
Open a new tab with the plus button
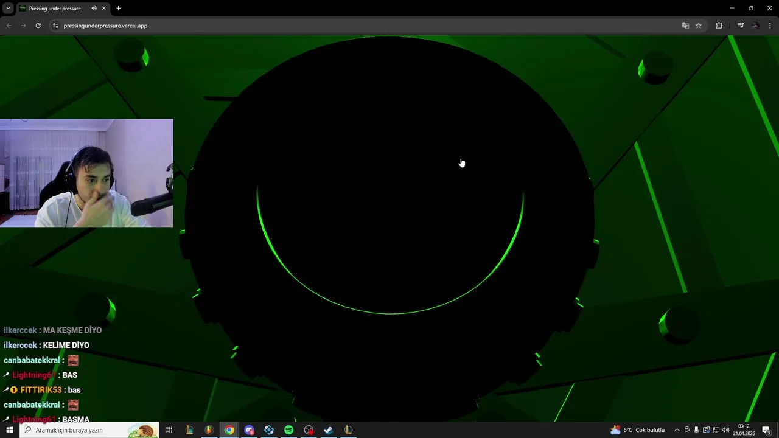click(x=118, y=9)
